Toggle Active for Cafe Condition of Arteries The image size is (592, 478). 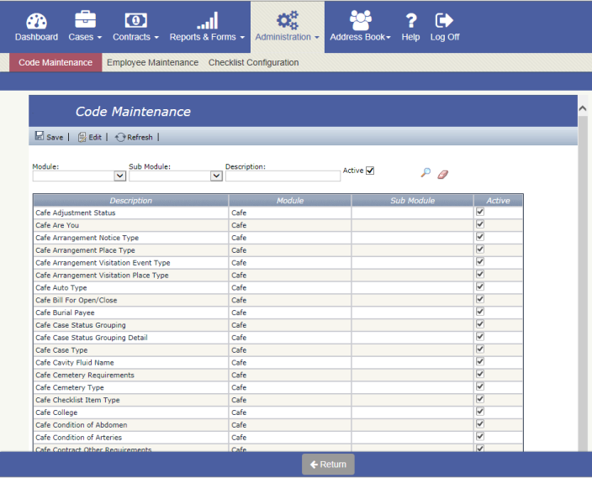[480, 437]
